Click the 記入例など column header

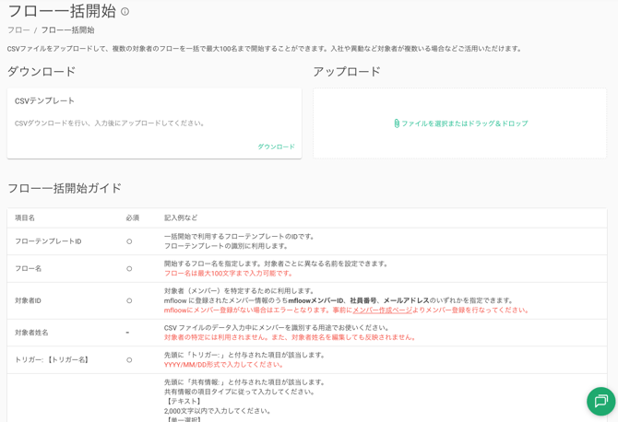[181, 217]
